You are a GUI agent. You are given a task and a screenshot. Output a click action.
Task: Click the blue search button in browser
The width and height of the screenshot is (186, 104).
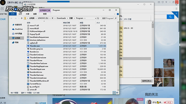tap(170, 17)
